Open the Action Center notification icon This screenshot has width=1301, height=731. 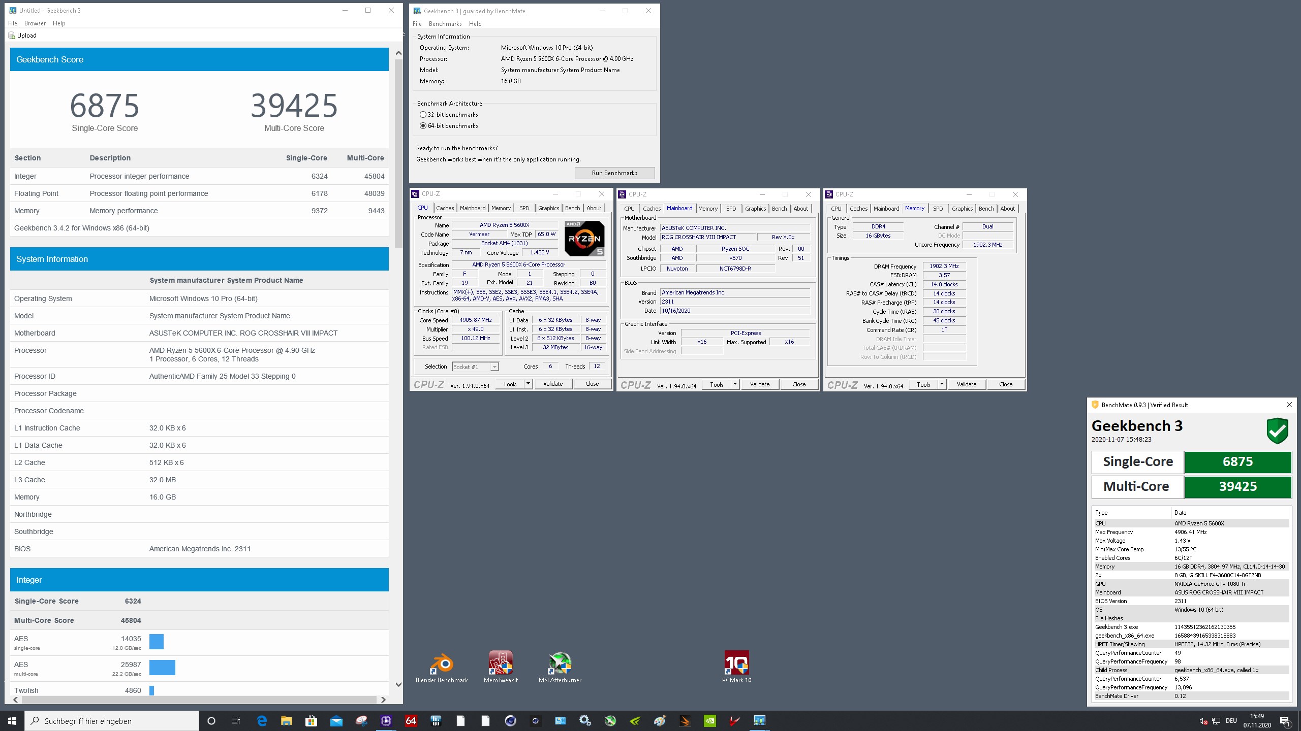point(1285,721)
